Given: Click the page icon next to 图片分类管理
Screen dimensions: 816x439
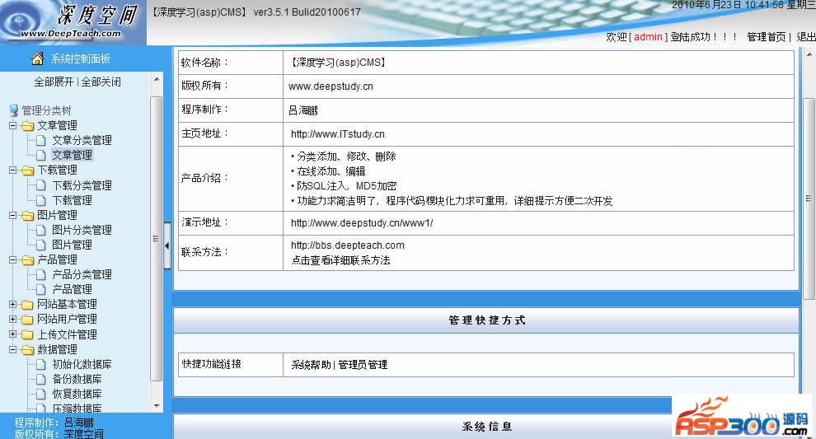Looking at the screenshot, I should (41, 230).
